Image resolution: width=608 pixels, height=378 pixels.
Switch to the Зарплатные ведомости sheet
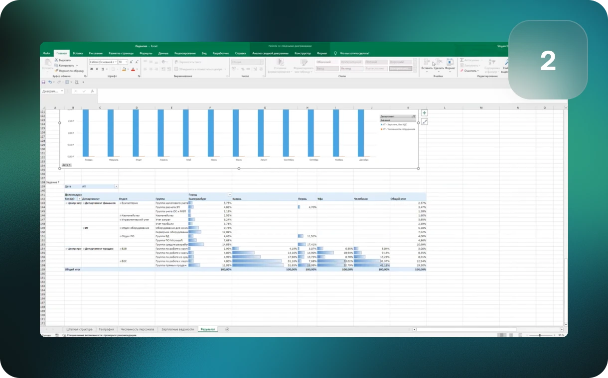(x=177, y=329)
